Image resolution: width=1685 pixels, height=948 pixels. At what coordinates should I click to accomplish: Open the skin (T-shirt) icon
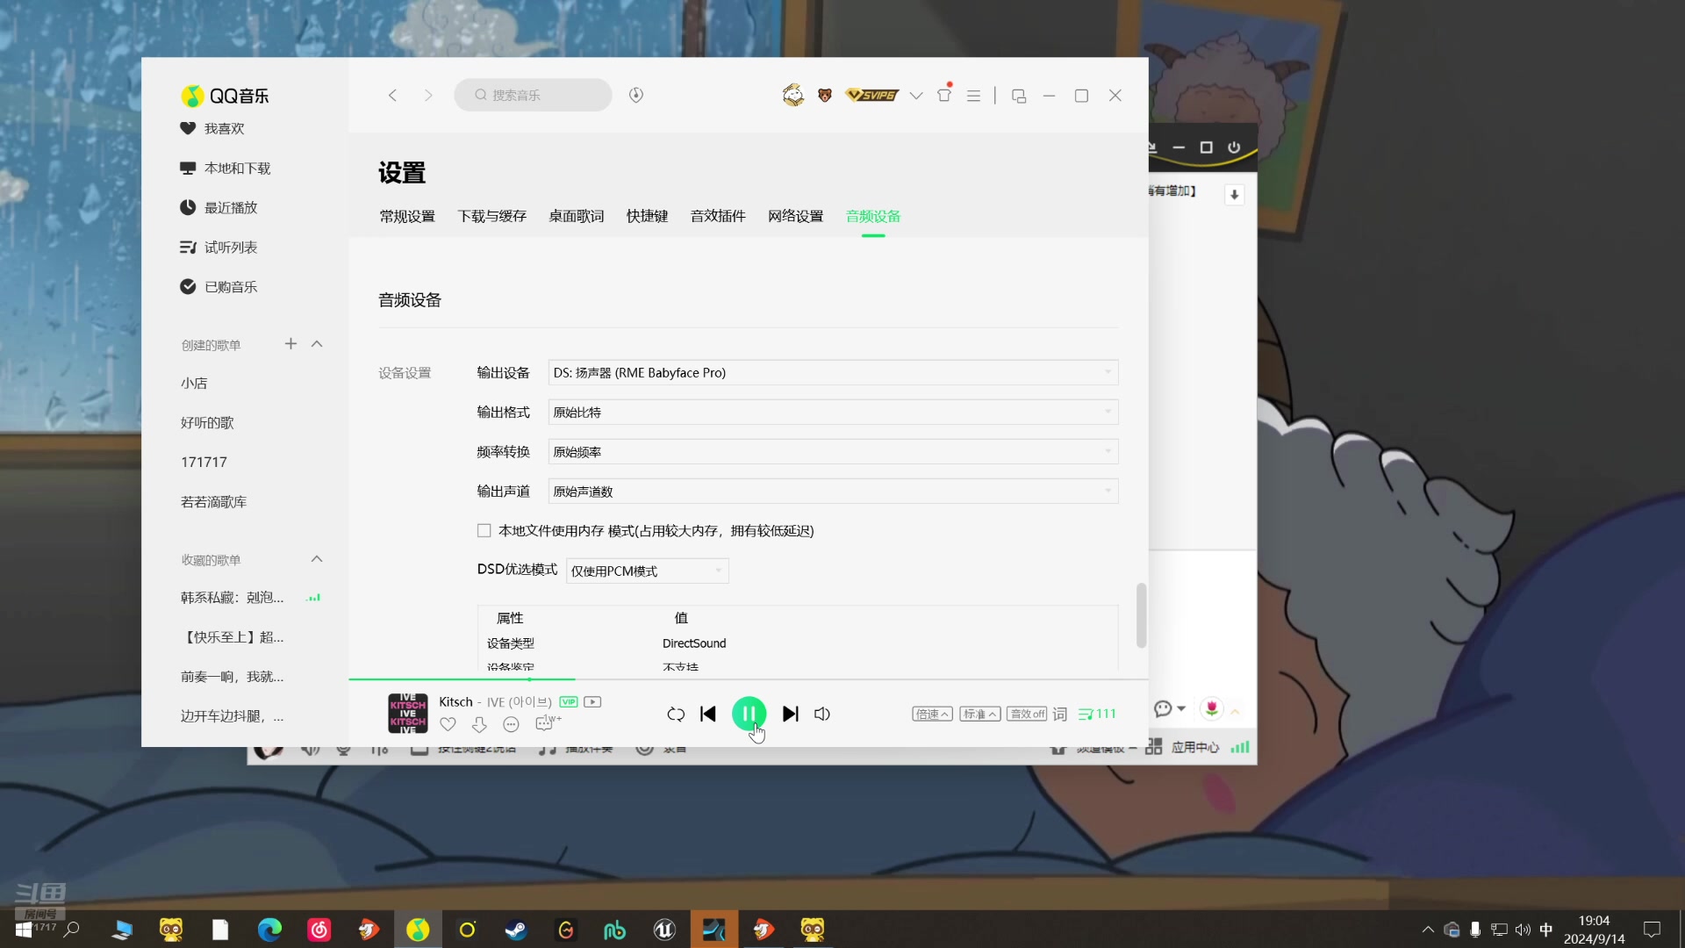[x=945, y=94]
